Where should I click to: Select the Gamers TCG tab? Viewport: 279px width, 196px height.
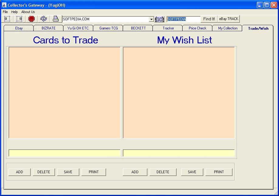108,28
